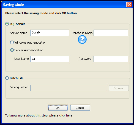Focus the User Name field containing sa
134x125 pixels.
point(50,59)
